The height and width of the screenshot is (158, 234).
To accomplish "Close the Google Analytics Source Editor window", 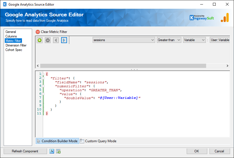I will click(227, 4).
